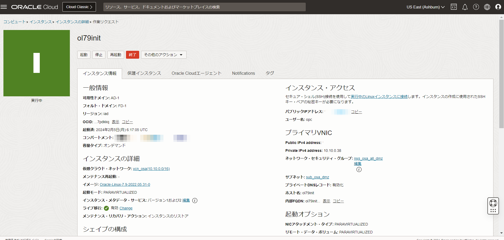504x240 pixels.
Task: Click the green ol79init instance icon
Action: 37,63
